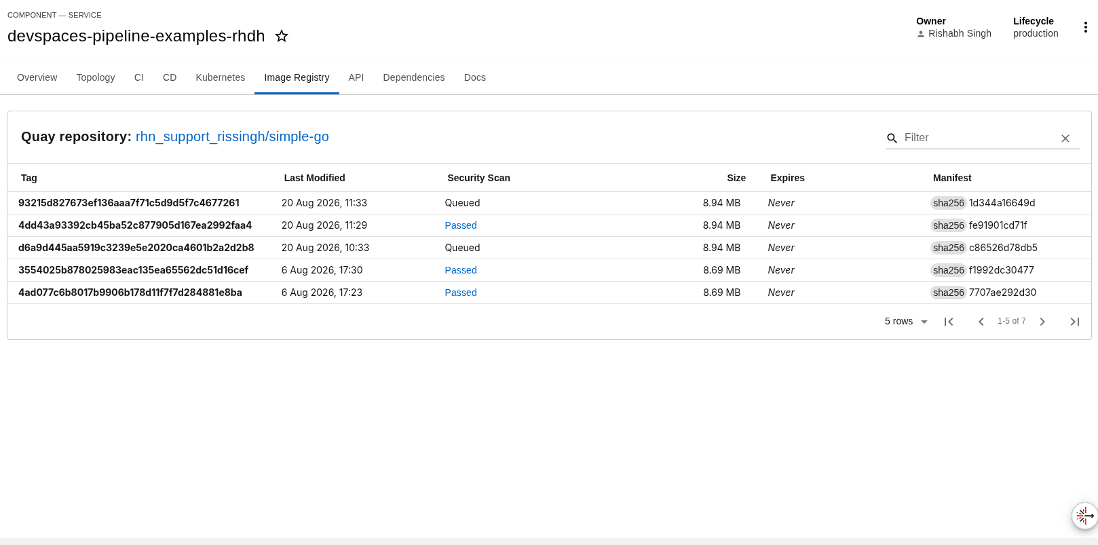This screenshot has width=1098, height=545.
Task: Click the sha256 chip for manifest 1d344a16649d
Action: (949, 203)
